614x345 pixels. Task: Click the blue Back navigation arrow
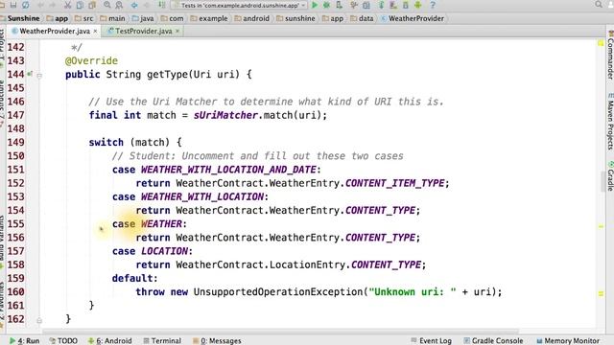coord(134,5)
